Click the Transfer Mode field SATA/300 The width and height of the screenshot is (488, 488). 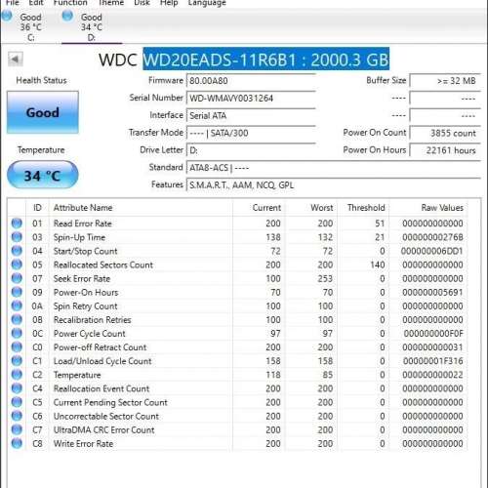[x=251, y=133]
